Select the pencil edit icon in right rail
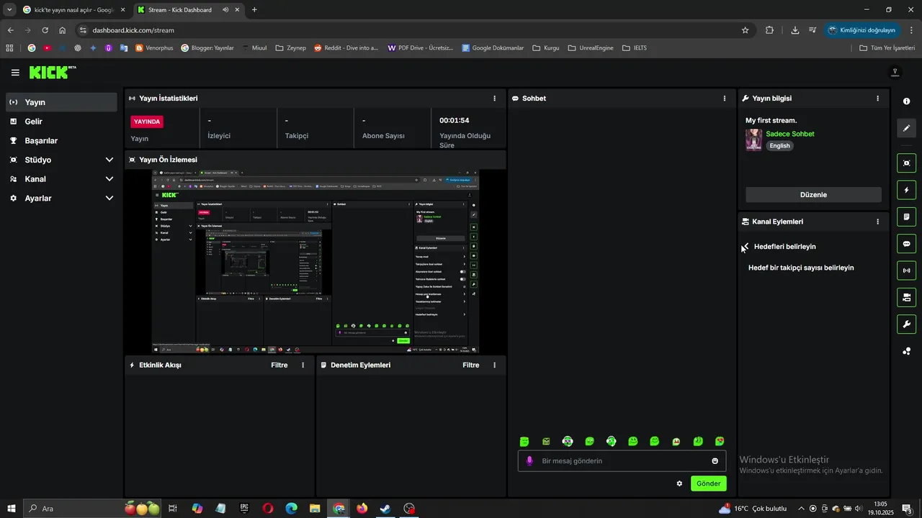 click(907, 128)
